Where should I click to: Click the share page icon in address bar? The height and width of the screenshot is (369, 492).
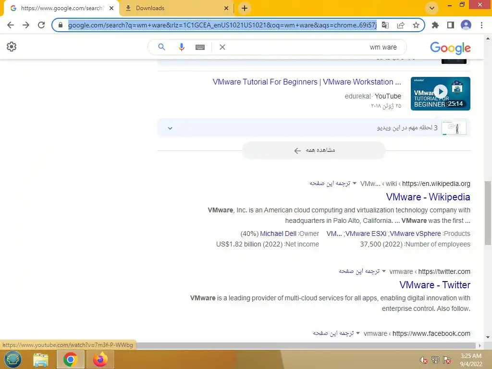tap(401, 25)
